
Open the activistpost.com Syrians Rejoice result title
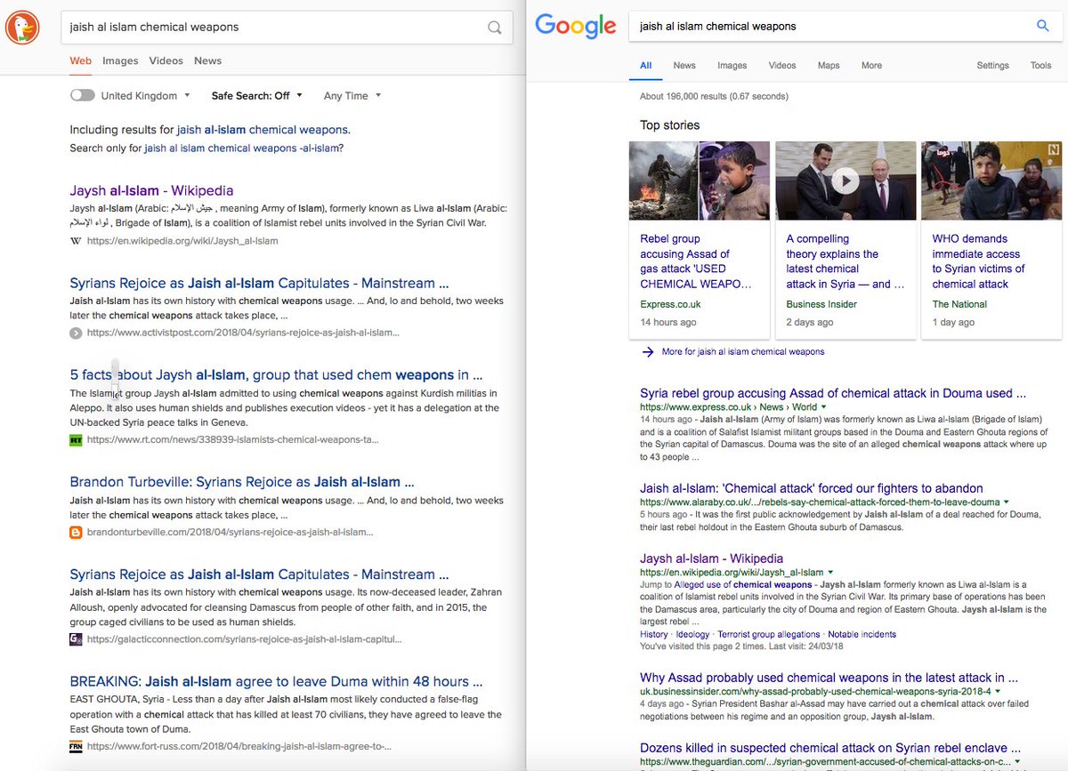pyautogui.click(x=259, y=283)
